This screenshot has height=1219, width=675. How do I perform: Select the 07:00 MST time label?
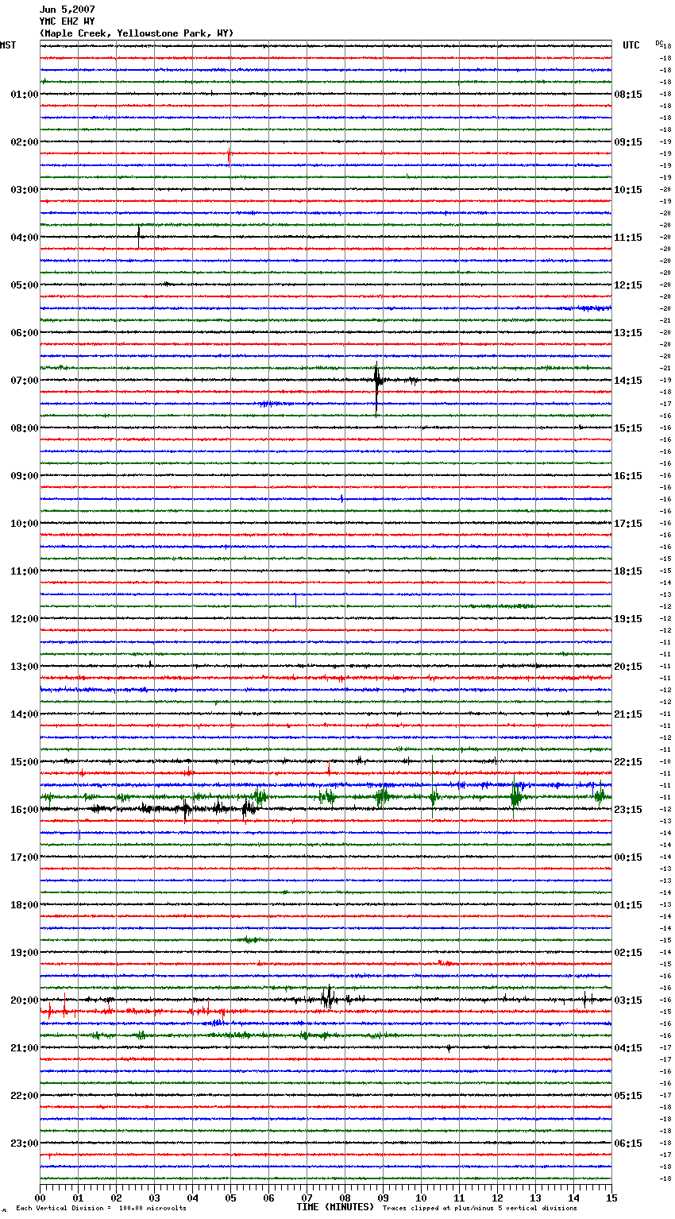tap(25, 381)
